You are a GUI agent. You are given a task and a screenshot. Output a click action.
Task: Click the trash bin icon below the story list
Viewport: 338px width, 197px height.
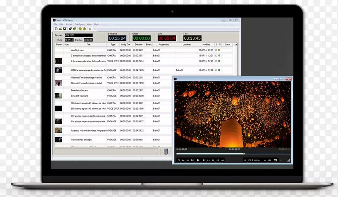pos(166,151)
